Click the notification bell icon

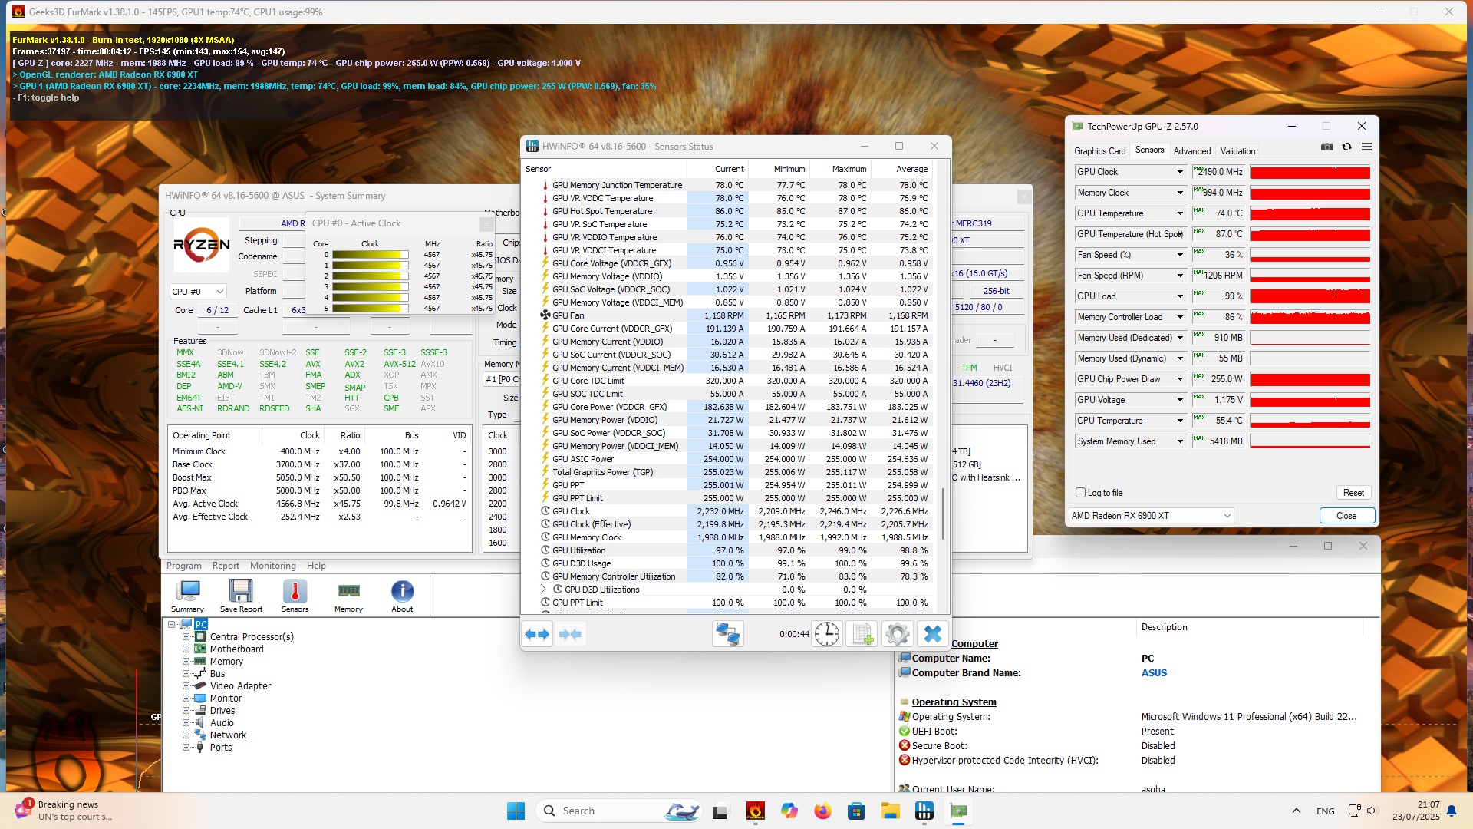[1452, 811]
